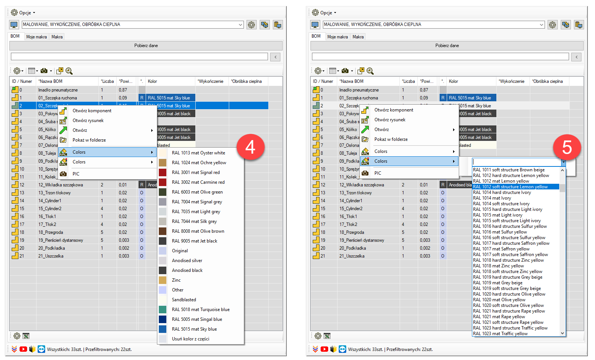595x360 pixels.
Task: Click Kolor column header in right panel
Action: pyautogui.click(x=472, y=81)
